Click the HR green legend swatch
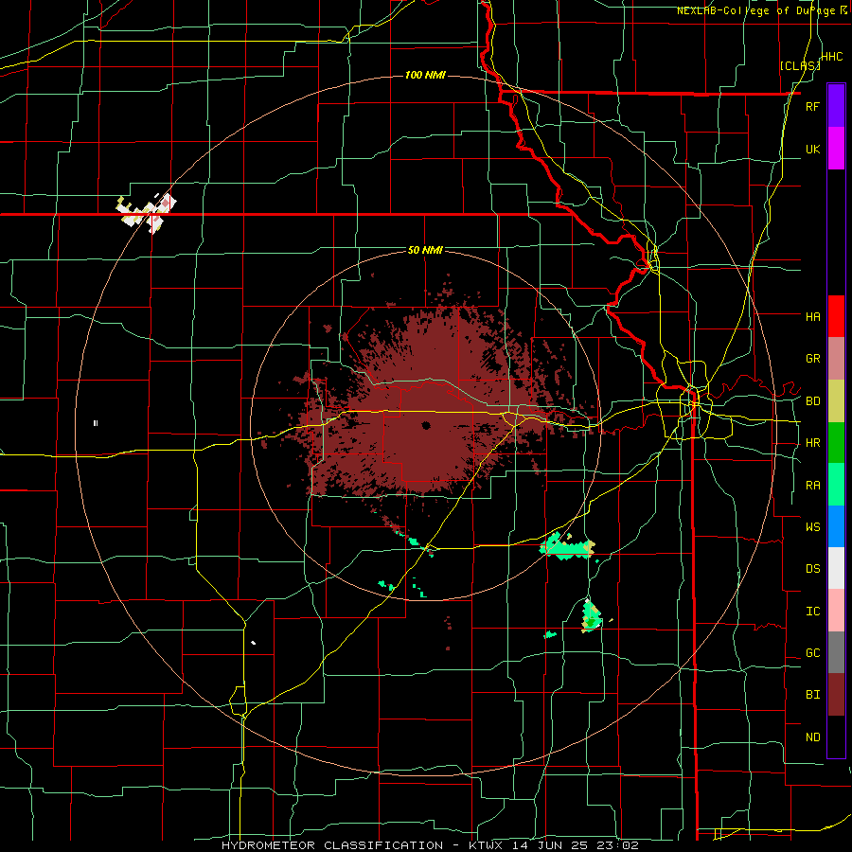Screen dimensions: 852x852 [x=836, y=443]
